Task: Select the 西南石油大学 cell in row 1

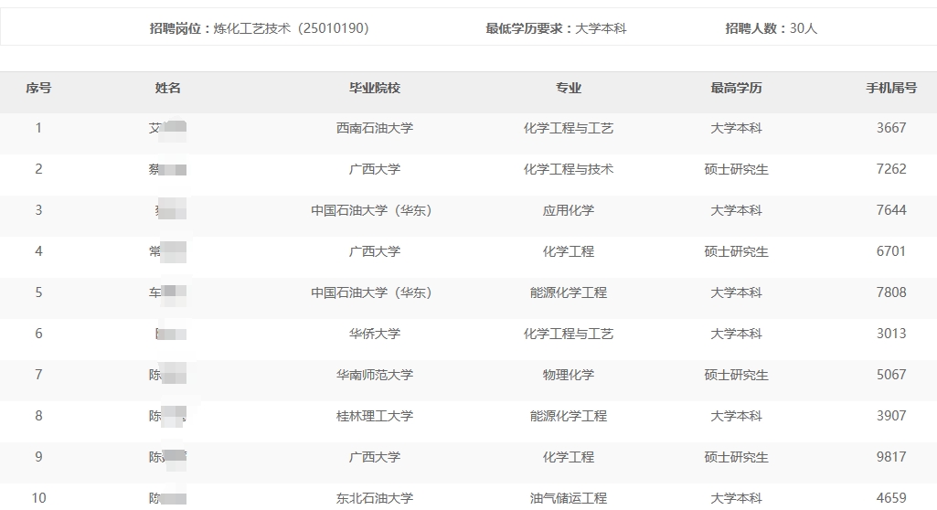Action: [x=375, y=128]
